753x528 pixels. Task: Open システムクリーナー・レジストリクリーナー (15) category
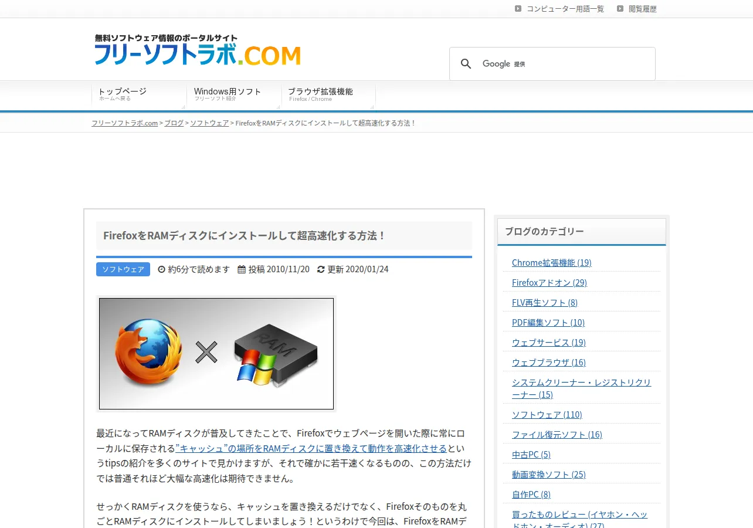click(x=582, y=388)
